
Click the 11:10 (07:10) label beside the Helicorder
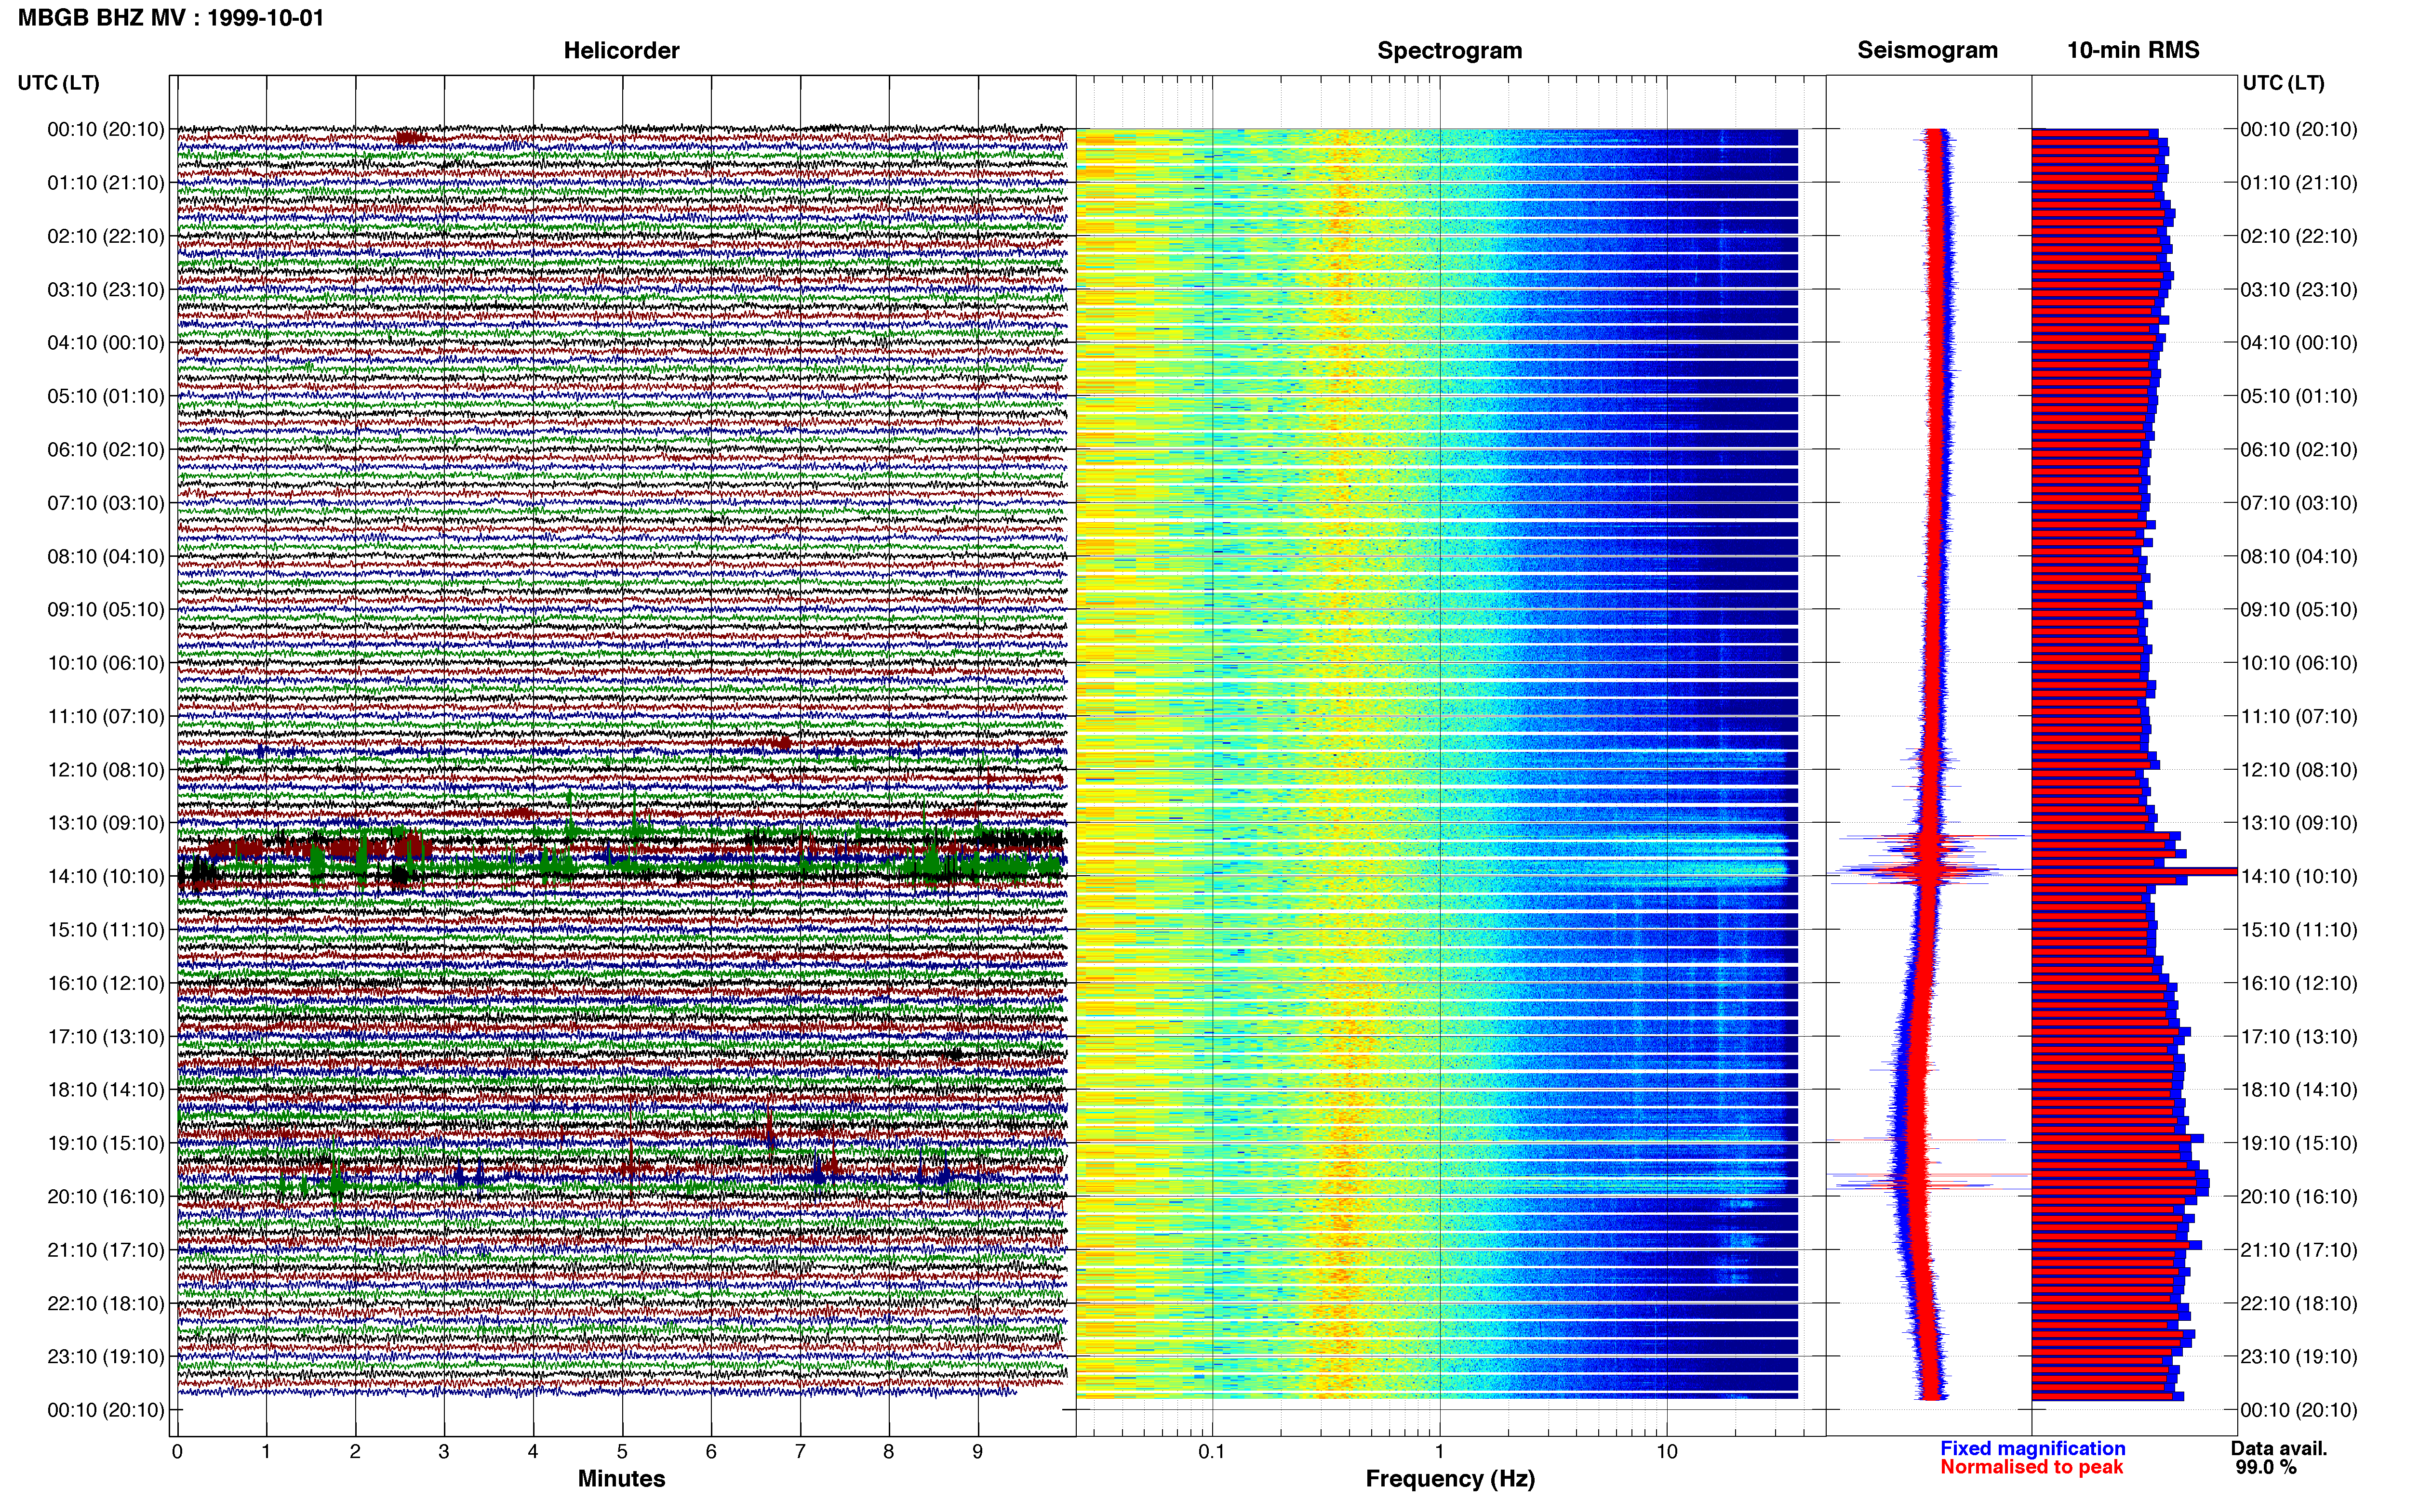click(x=106, y=716)
